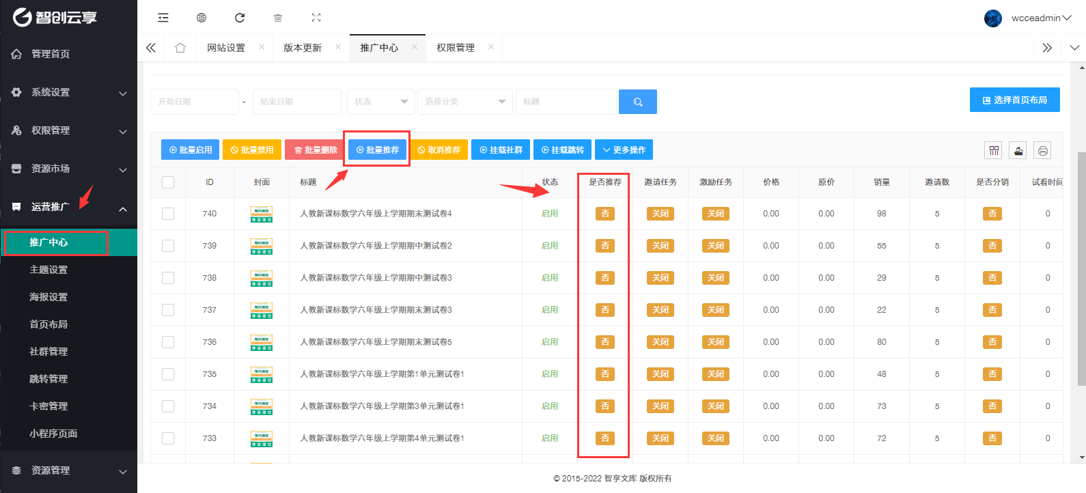Switch to the 网站设置 tab
This screenshot has height=493, width=1086.
click(x=226, y=48)
